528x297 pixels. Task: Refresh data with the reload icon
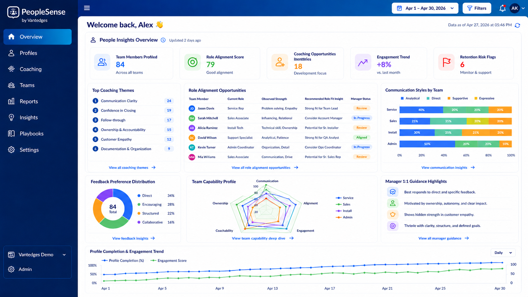pos(517,25)
